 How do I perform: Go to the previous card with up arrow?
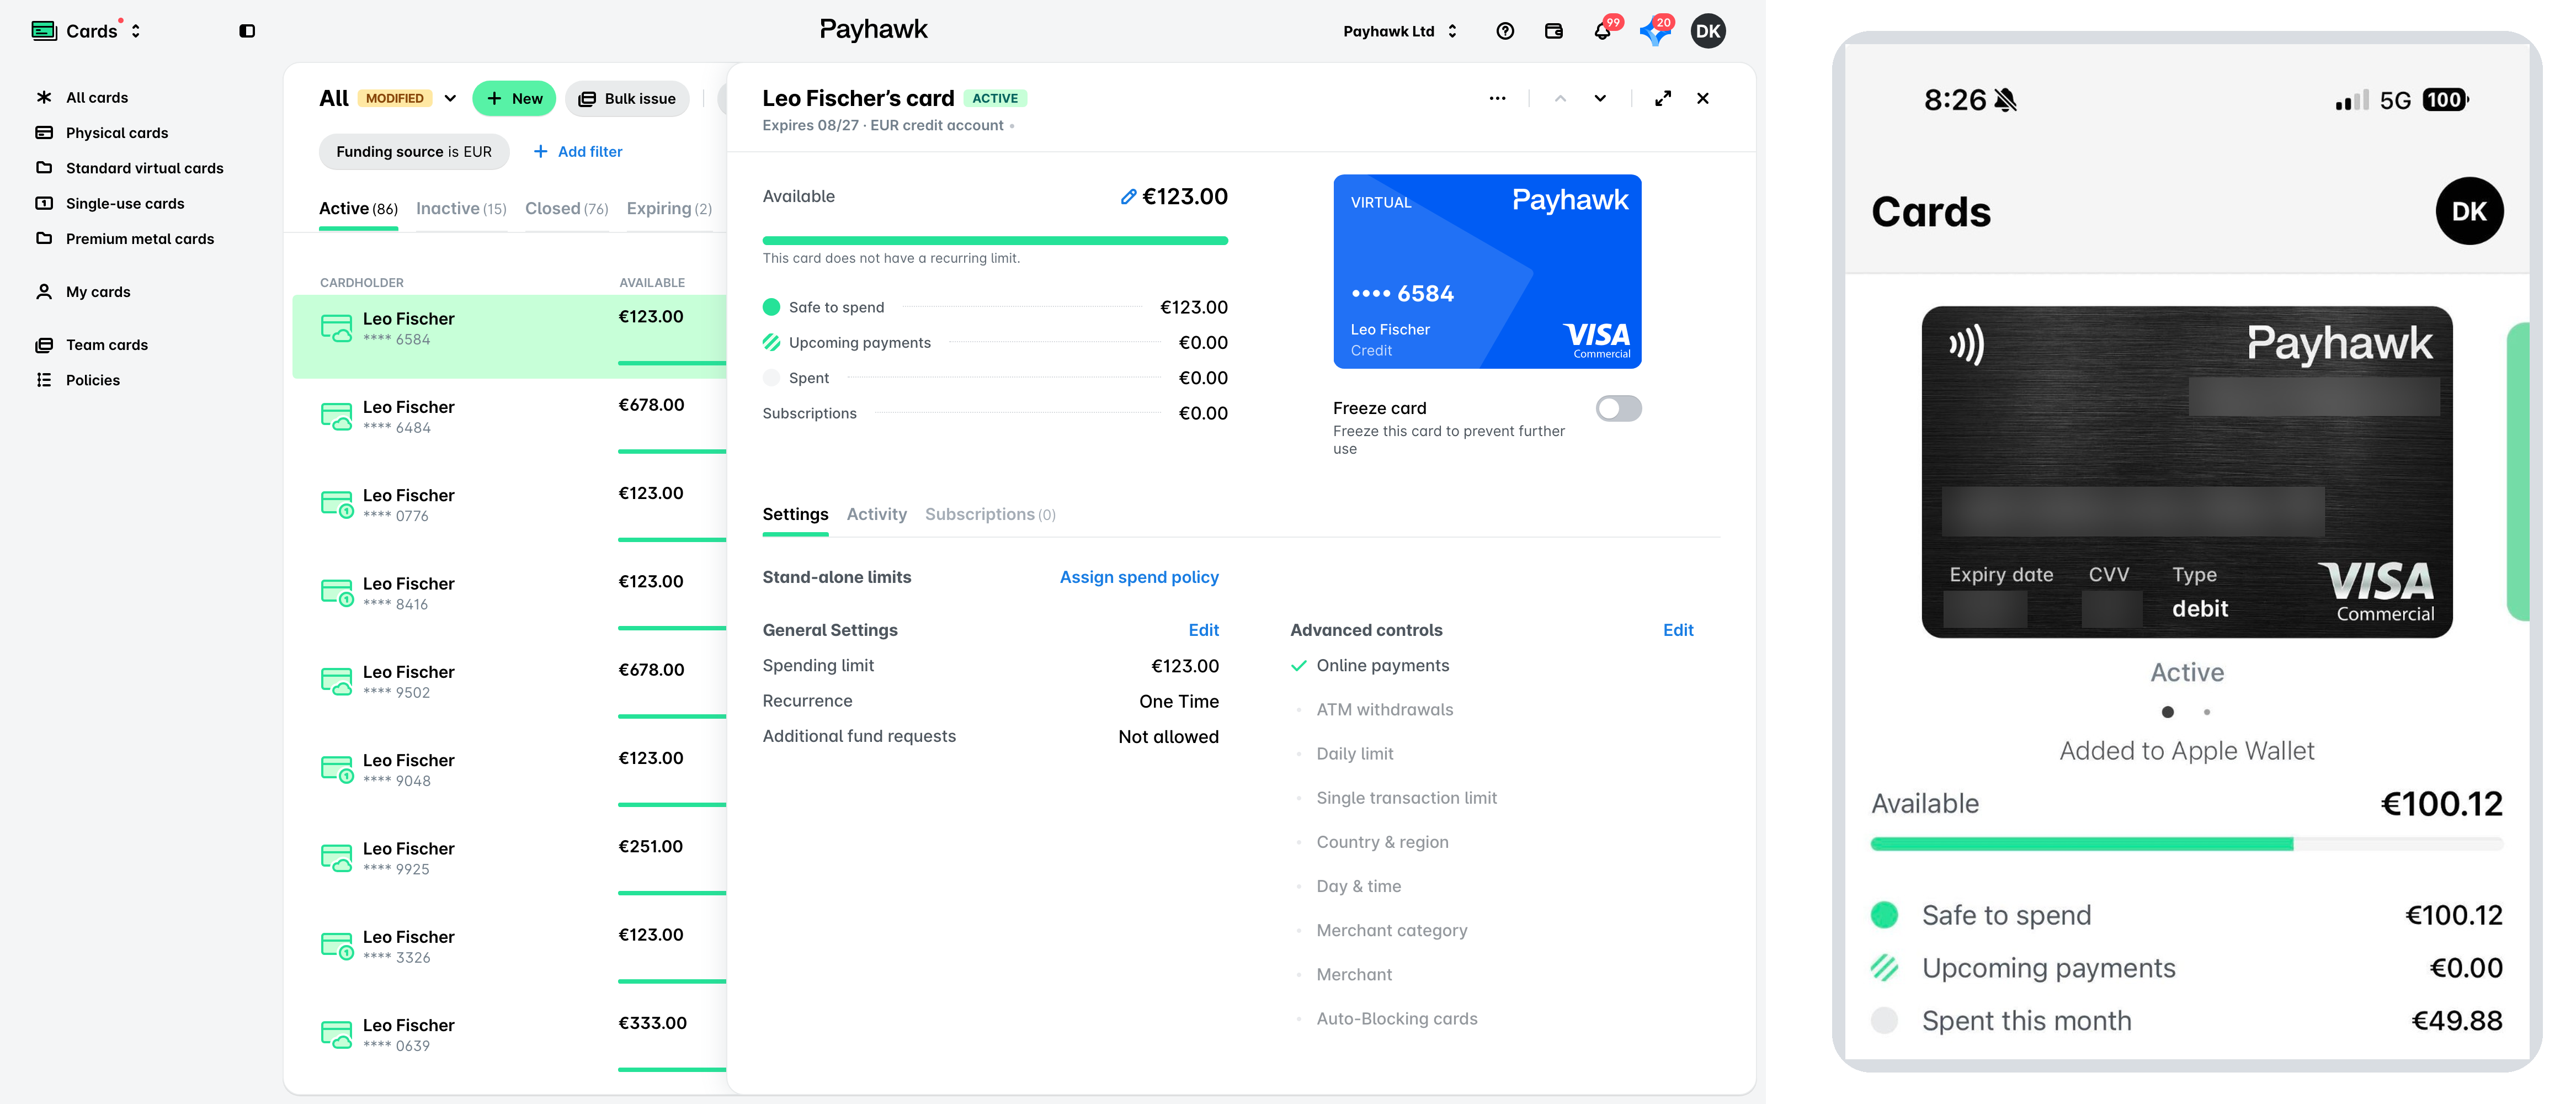1560,98
